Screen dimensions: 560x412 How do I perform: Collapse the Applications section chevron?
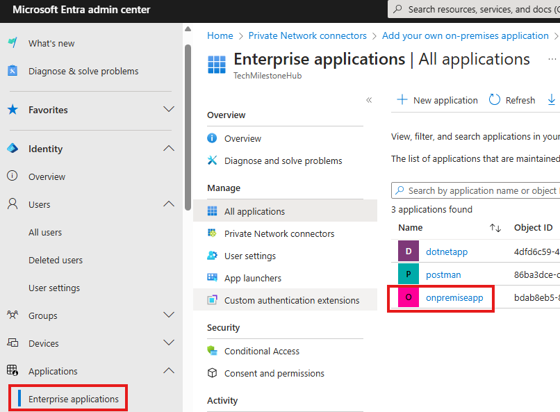[169, 370]
